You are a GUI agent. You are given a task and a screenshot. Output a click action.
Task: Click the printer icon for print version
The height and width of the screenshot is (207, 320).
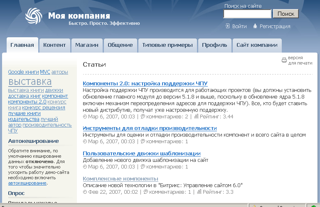click(284, 60)
